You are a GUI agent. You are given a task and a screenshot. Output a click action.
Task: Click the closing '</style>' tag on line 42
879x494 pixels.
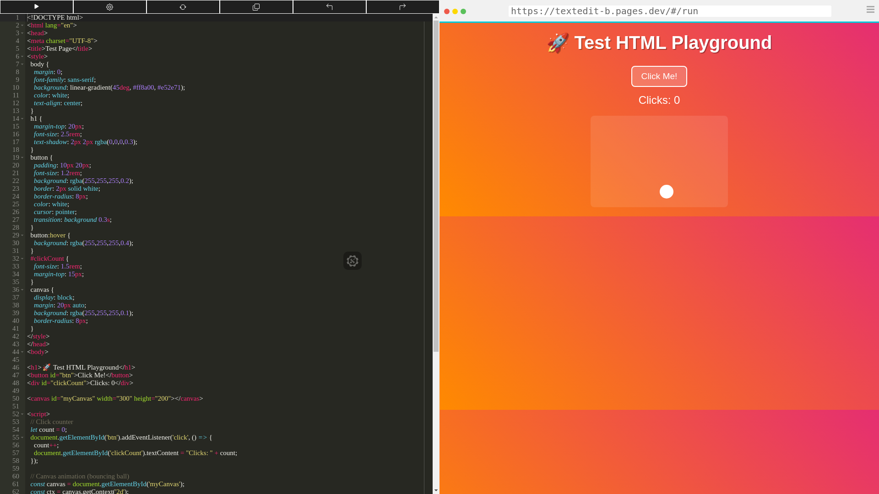(x=38, y=336)
